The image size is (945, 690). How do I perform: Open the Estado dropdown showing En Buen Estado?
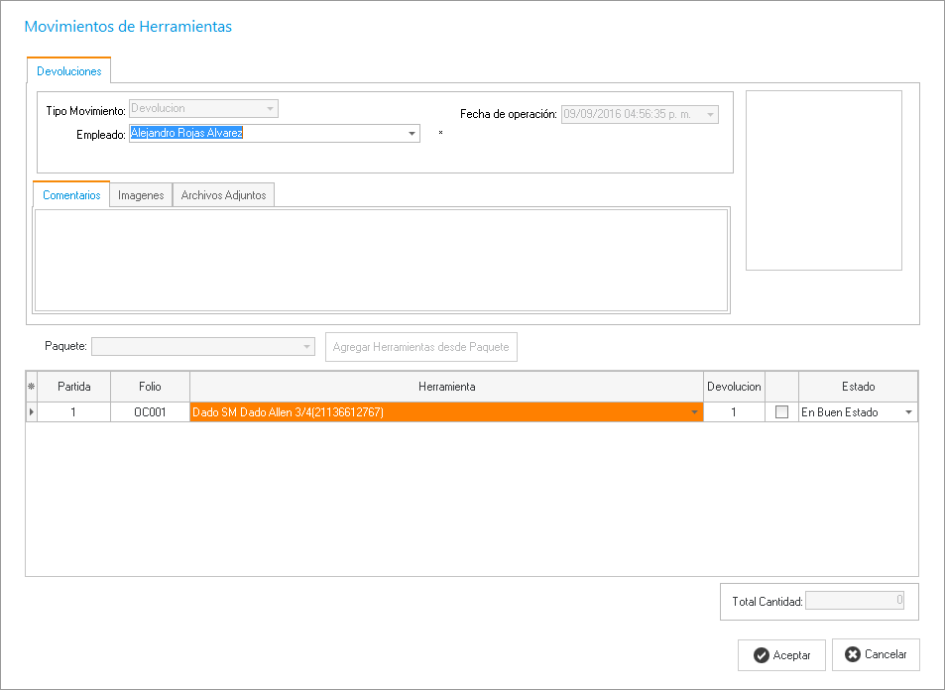908,412
